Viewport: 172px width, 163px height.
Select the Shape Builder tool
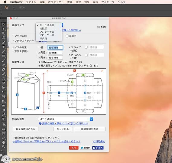(3, 96)
